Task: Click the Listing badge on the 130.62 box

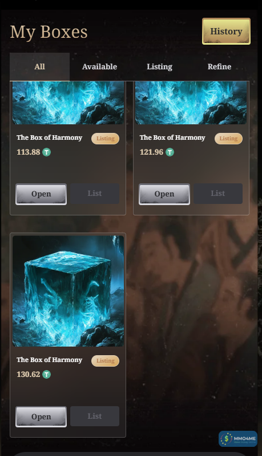Action: click(x=105, y=360)
